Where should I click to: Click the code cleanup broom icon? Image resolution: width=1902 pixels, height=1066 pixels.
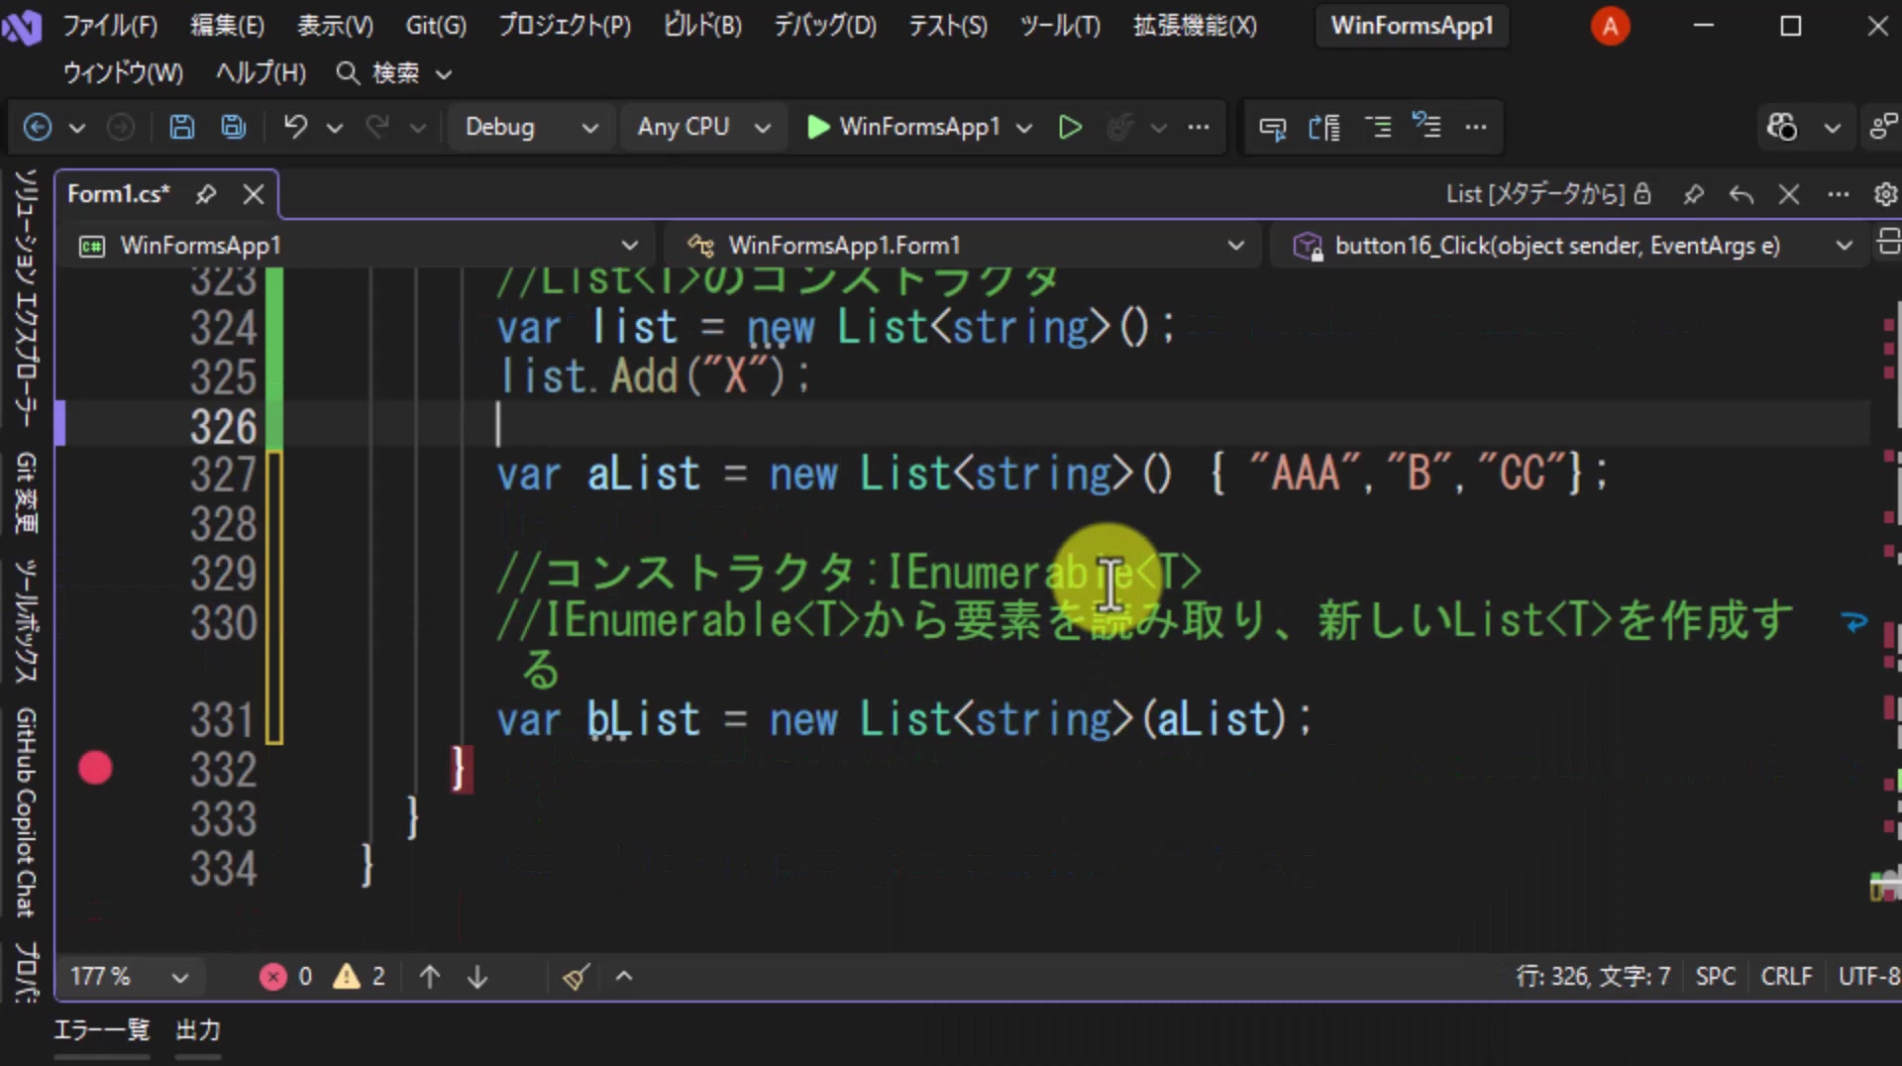pyautogui.click(x=577, y=977)
